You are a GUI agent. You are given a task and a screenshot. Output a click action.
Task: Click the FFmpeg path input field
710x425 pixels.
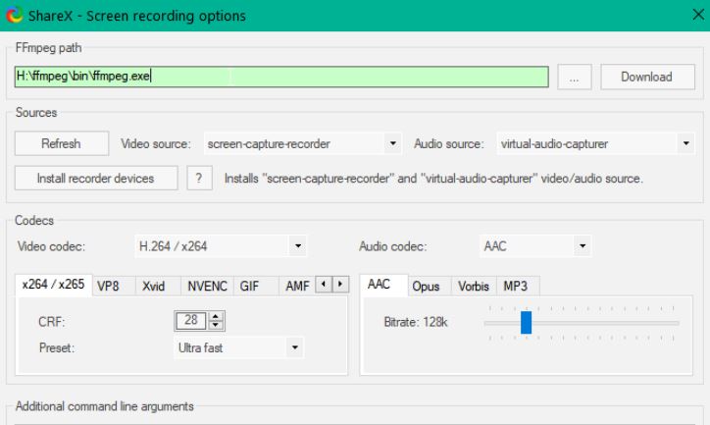[x=281, y=77]
